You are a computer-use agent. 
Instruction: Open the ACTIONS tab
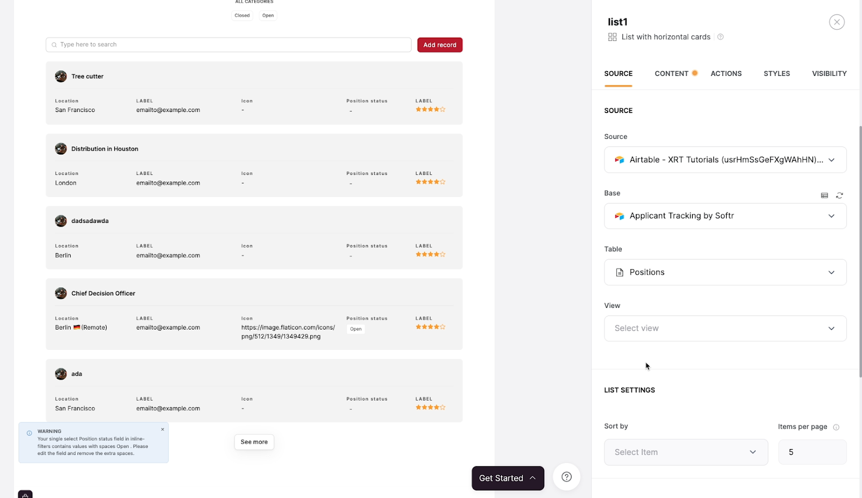pyautogui.click(x=726, y=74)
